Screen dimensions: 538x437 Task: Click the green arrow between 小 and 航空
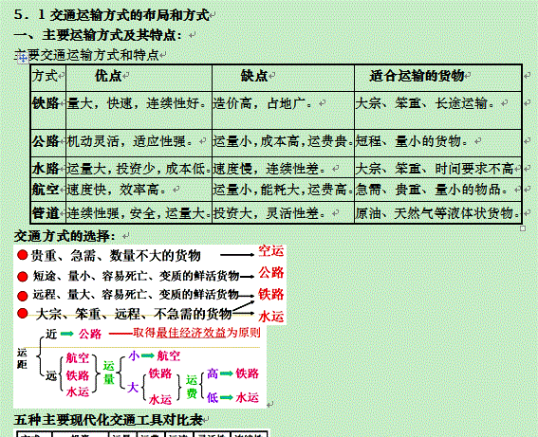[148, 355]
